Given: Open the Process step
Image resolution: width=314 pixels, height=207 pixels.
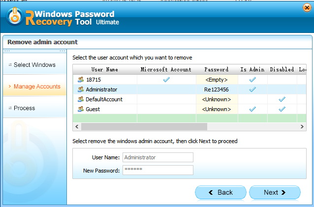Looking at the screenshot, I should tap(34, 108).
